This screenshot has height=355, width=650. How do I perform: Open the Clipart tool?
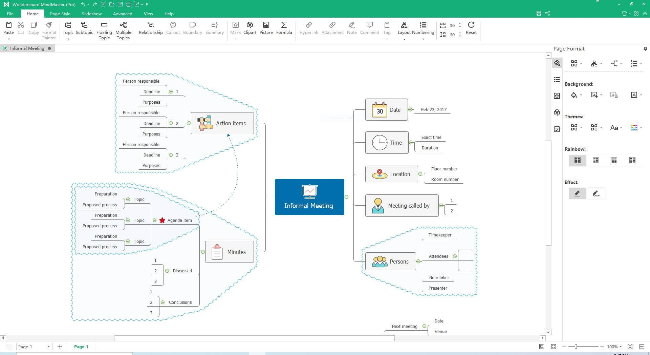(250, 25)
